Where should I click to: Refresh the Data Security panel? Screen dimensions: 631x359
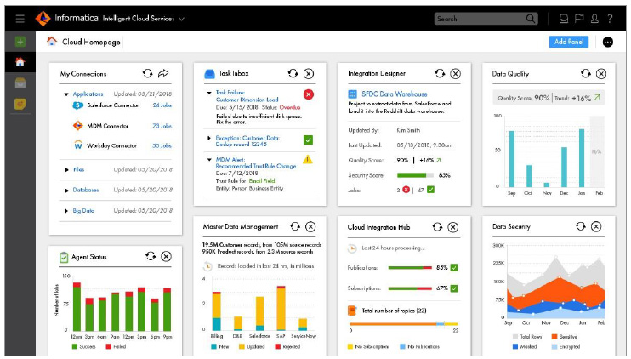pos(580,226)
